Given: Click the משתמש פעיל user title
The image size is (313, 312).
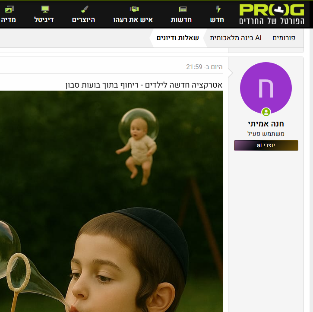Looking at the screenshot, I should pos(266,134).
